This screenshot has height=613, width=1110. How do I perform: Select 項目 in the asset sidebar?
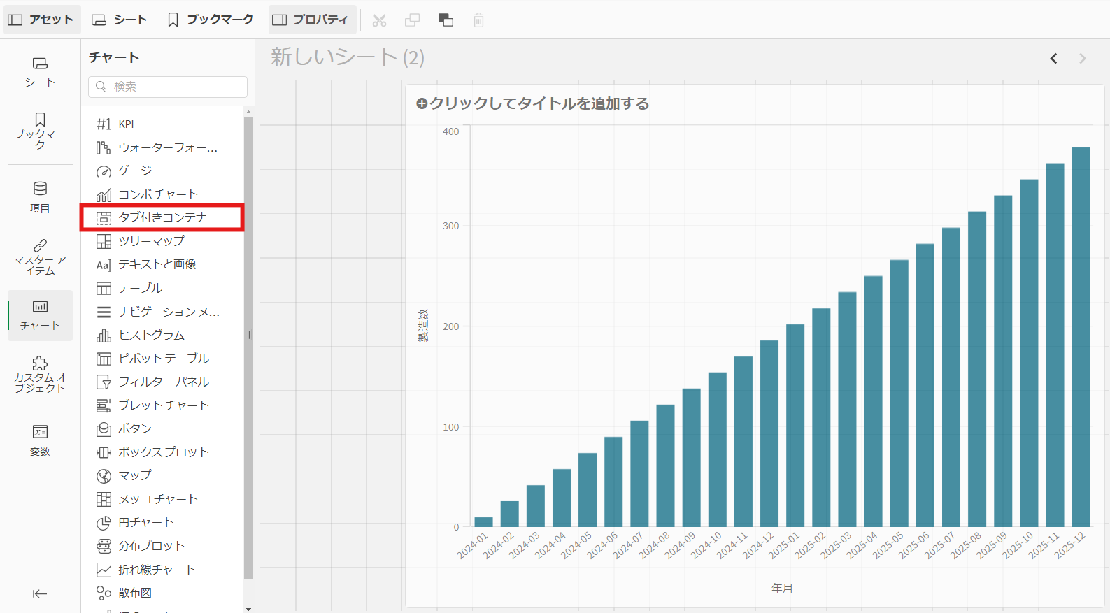(x=40, y=197)
